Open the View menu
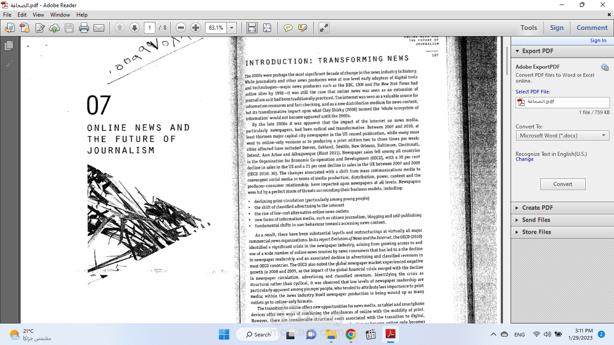This screenshot has width=614, height=345. point(39,15)
